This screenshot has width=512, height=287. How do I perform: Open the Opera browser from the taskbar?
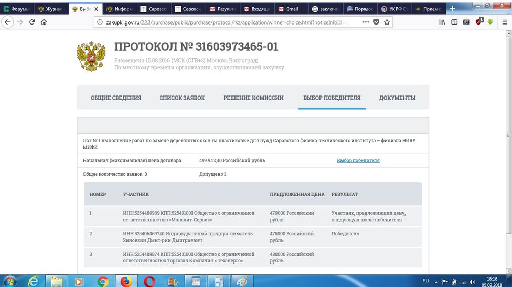(150, 281)
